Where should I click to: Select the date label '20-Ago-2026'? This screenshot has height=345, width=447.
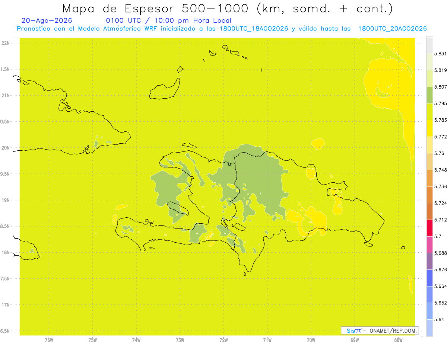click(x=47, y=20)
